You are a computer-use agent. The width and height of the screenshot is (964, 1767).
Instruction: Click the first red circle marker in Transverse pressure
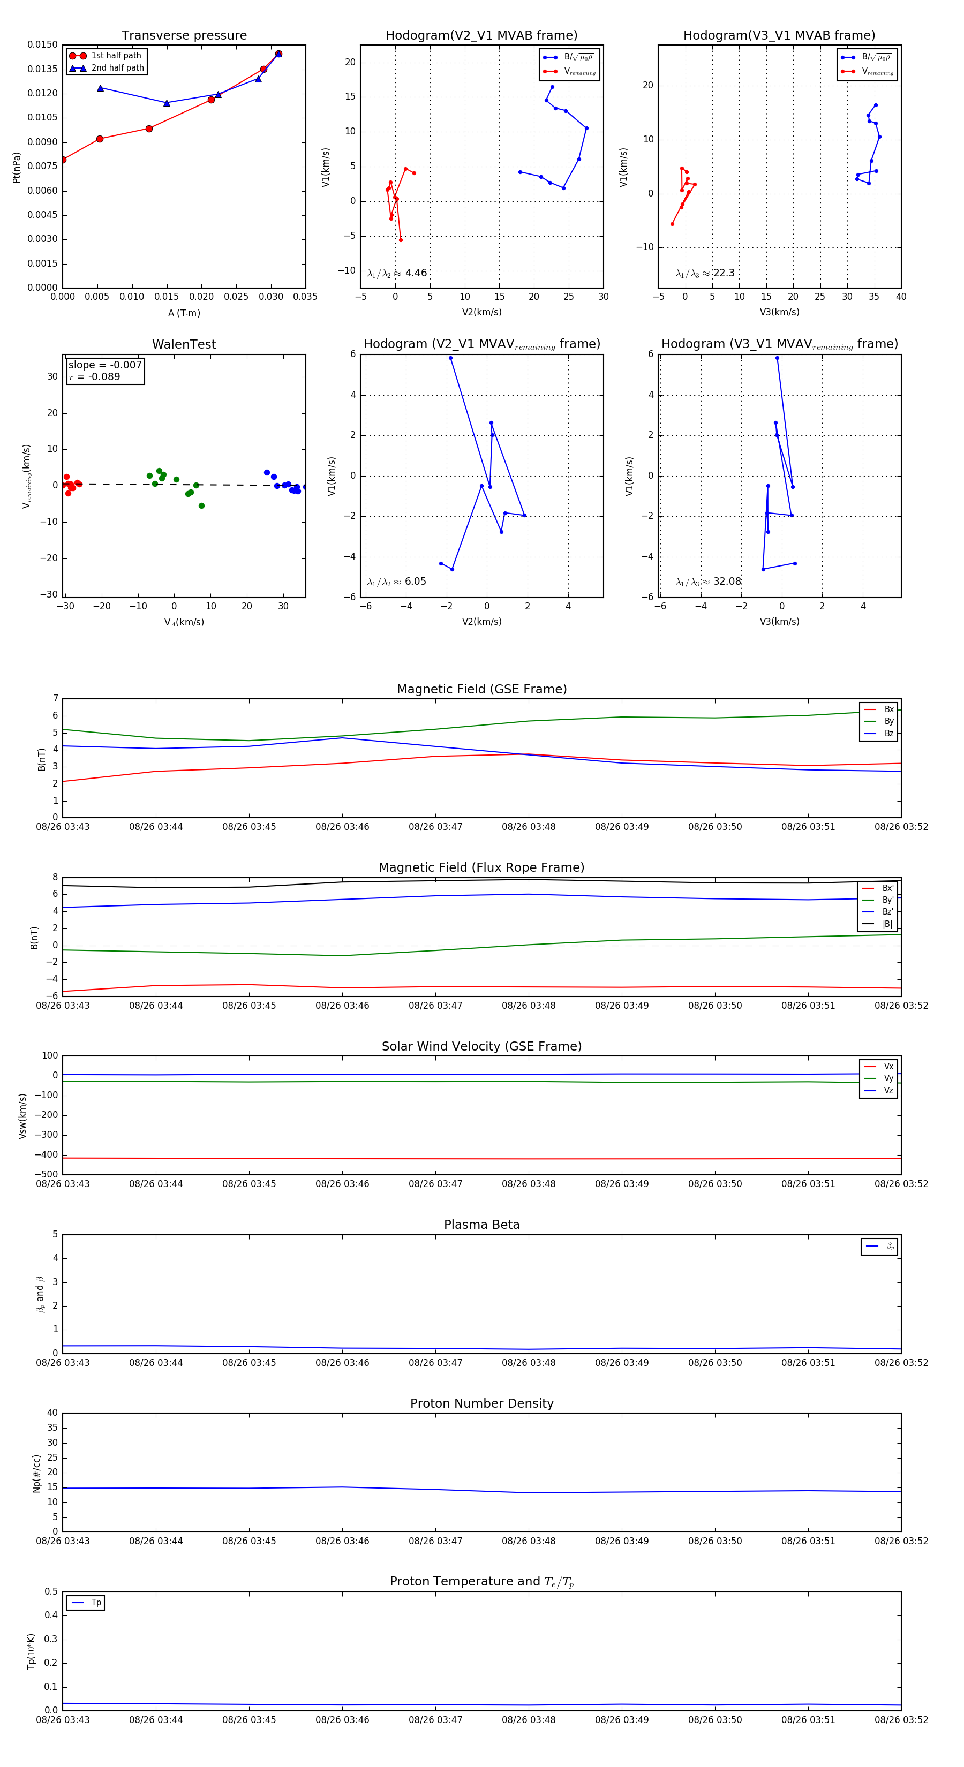tap(63, 160)
